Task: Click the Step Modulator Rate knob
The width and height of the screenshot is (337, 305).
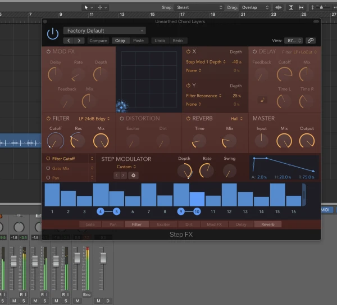Action: click(207, 171)
